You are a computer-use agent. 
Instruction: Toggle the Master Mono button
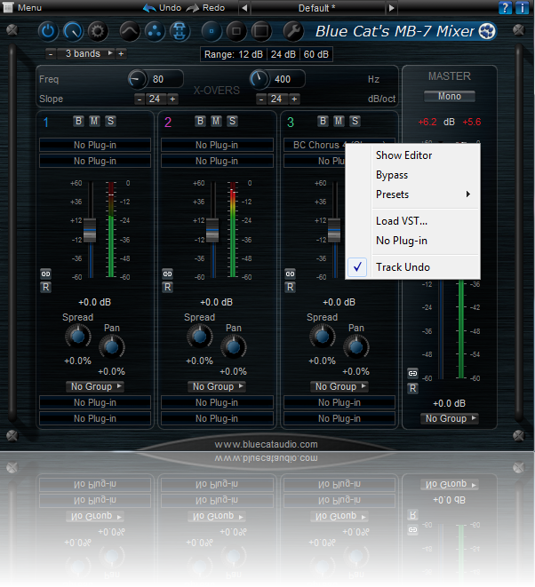[449, 96]
